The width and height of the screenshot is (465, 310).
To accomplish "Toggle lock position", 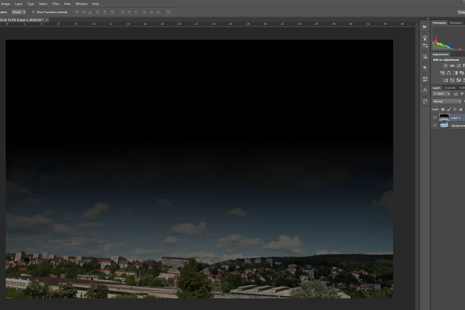I will 455,109.
